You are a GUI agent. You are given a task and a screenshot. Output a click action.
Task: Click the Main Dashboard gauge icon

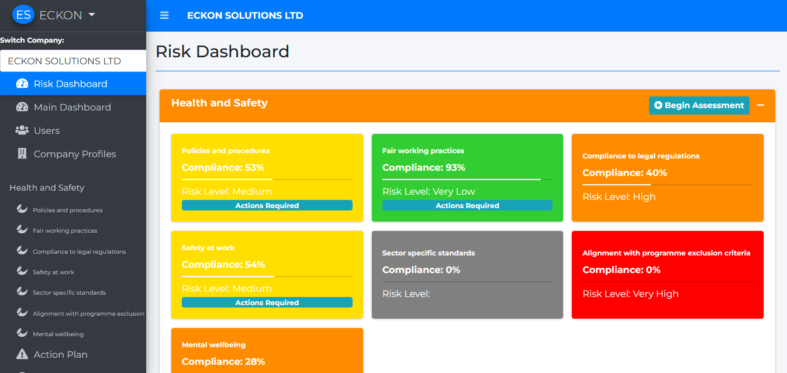(x=22, y=107)
